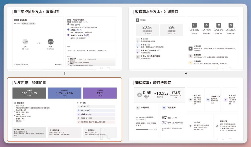Click the X icon beside 关停M-009香氛沉浸版
The height and width of the screenshot is (147, 251).
[138, 57]
